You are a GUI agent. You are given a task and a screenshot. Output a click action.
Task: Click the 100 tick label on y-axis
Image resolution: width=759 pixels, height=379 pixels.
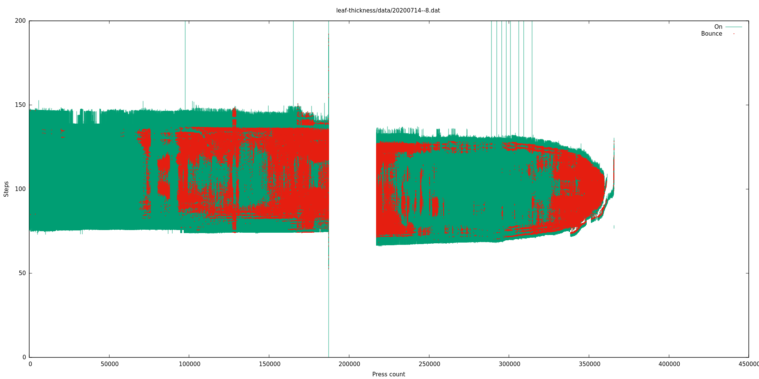20,189
